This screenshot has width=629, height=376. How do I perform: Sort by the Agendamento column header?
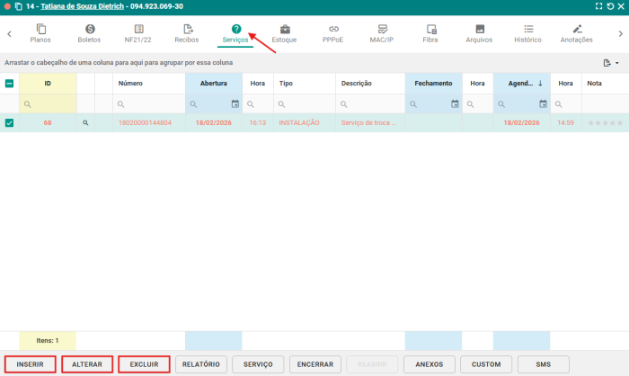pos(521,83)
